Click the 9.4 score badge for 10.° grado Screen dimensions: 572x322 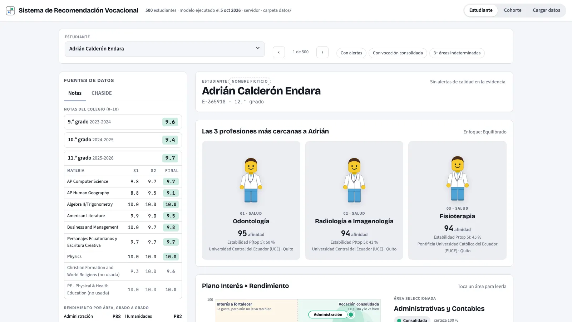point(170,140)
